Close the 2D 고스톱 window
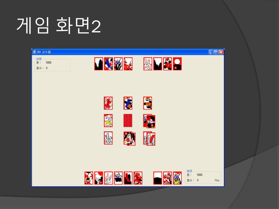Screen dimensions: 279x209 (x=221, y=52)
